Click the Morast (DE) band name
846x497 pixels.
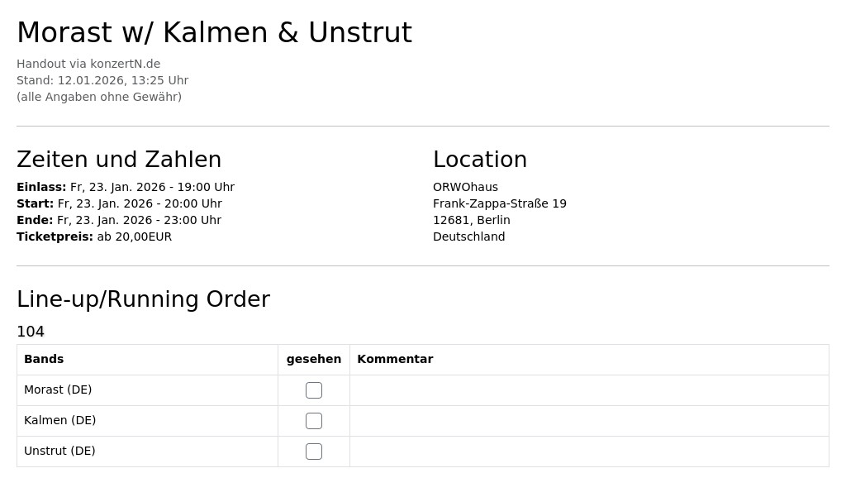click(58, 389)
